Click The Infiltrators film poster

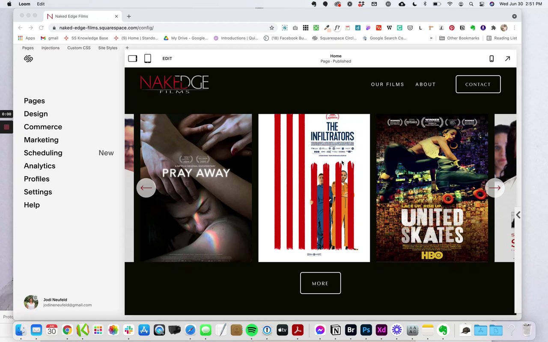click(x=314, y=188)
